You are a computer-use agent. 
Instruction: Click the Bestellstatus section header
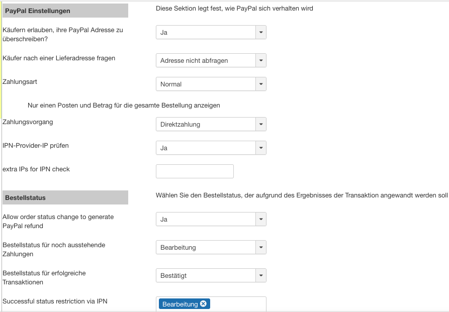(x=65, y=197)
